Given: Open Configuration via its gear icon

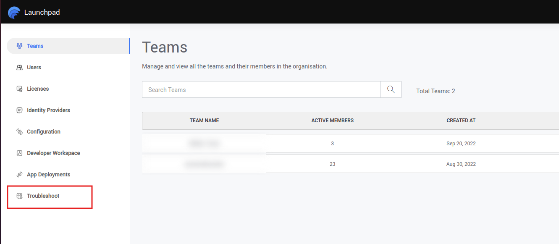Looking at the screenshot, I should click(19, 132).
